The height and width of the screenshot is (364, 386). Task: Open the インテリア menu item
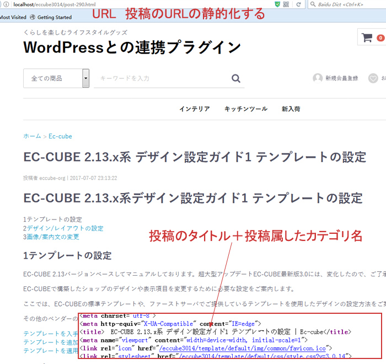(195, 109)
